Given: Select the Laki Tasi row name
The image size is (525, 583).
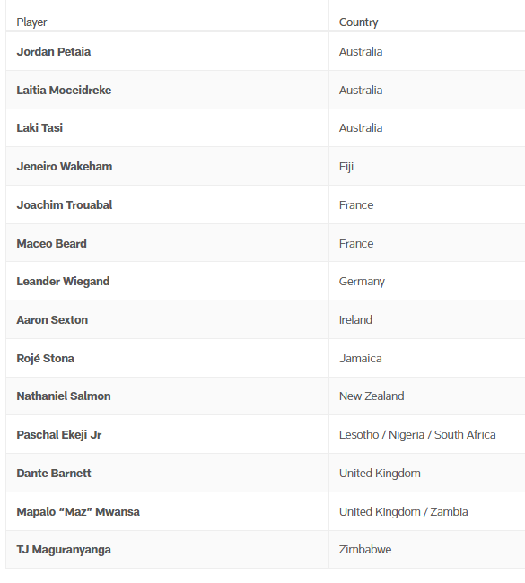Looking at the screenshot, I should 39,128.
